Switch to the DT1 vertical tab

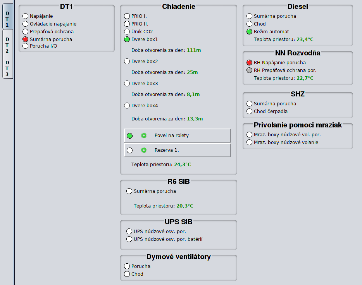point(7,18)
